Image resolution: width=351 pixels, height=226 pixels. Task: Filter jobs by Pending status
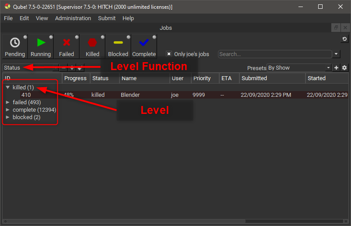(x=15, y=47)
